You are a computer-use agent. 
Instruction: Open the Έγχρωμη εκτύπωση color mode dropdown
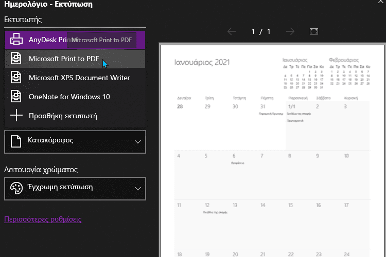pos(137,188)
